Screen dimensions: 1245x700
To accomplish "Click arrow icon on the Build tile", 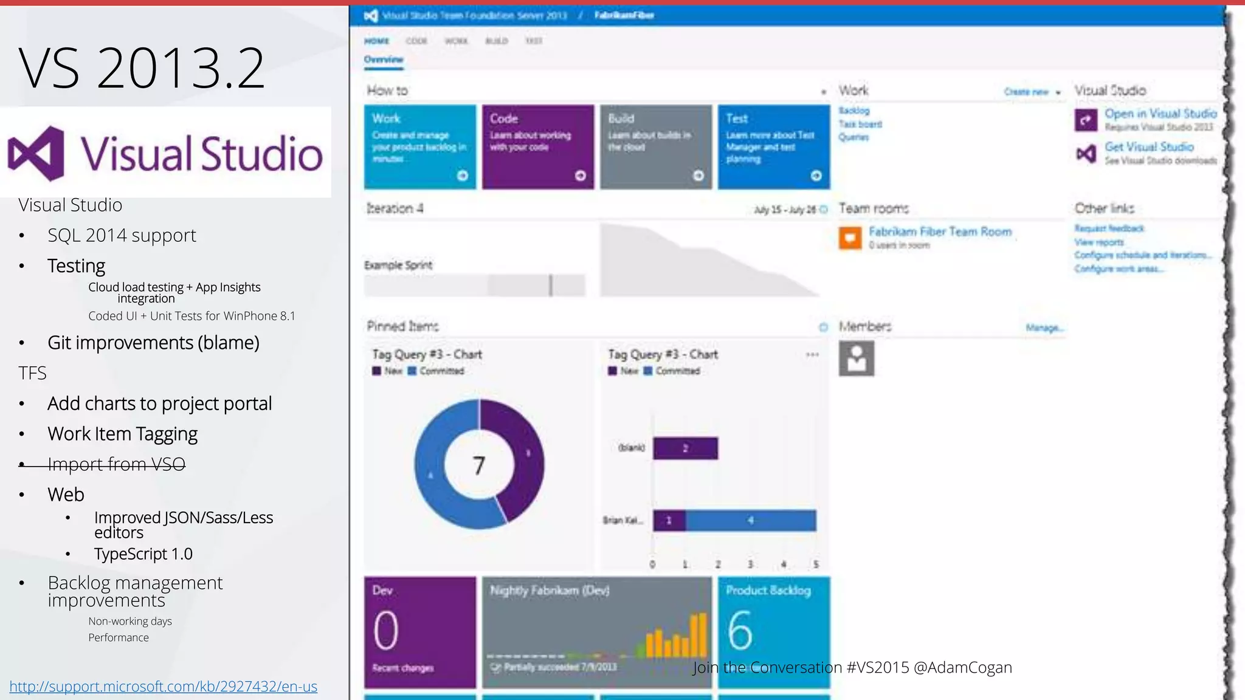I will tap(698, 176).
